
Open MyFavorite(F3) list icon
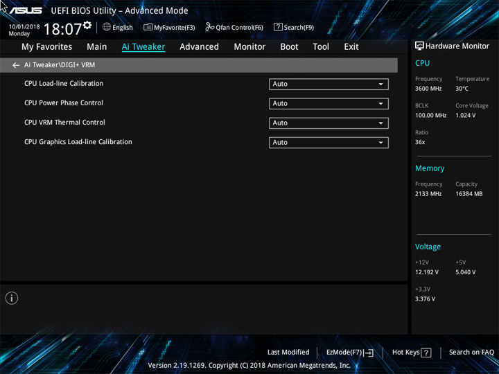pyautogui.click(x=148, y=27)
